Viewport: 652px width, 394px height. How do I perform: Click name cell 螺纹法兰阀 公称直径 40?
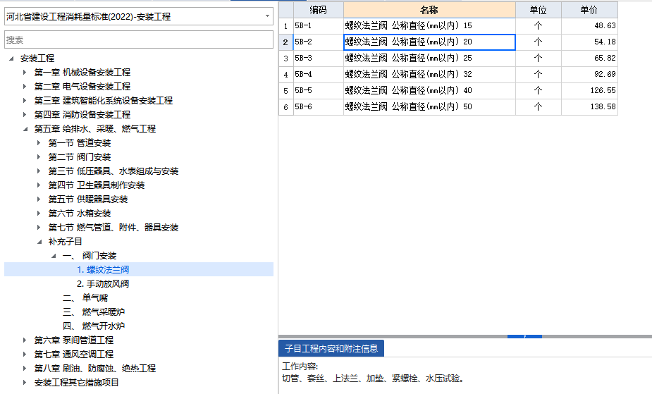(x=429, y=91)
